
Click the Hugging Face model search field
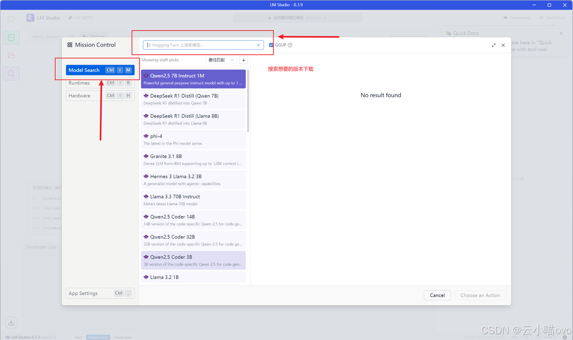pyautogui.click(x=203, y=45)
